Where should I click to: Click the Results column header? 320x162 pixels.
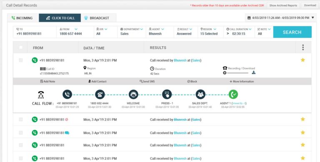point(158,47)
